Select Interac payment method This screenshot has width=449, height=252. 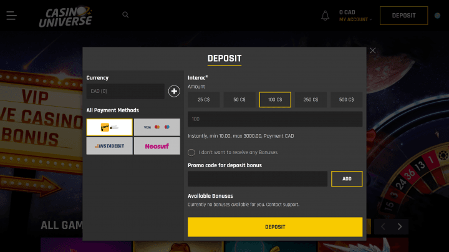pyautogui.click(x=109, y=127)
